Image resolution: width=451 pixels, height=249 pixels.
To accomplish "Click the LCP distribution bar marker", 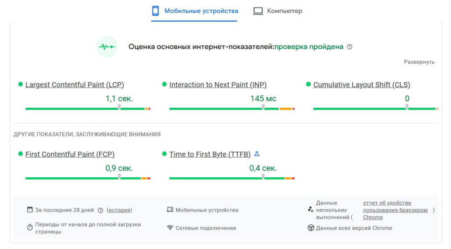I will point(119,107).
